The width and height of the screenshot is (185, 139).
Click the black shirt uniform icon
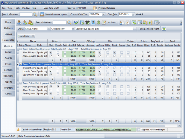click(87, 22)
